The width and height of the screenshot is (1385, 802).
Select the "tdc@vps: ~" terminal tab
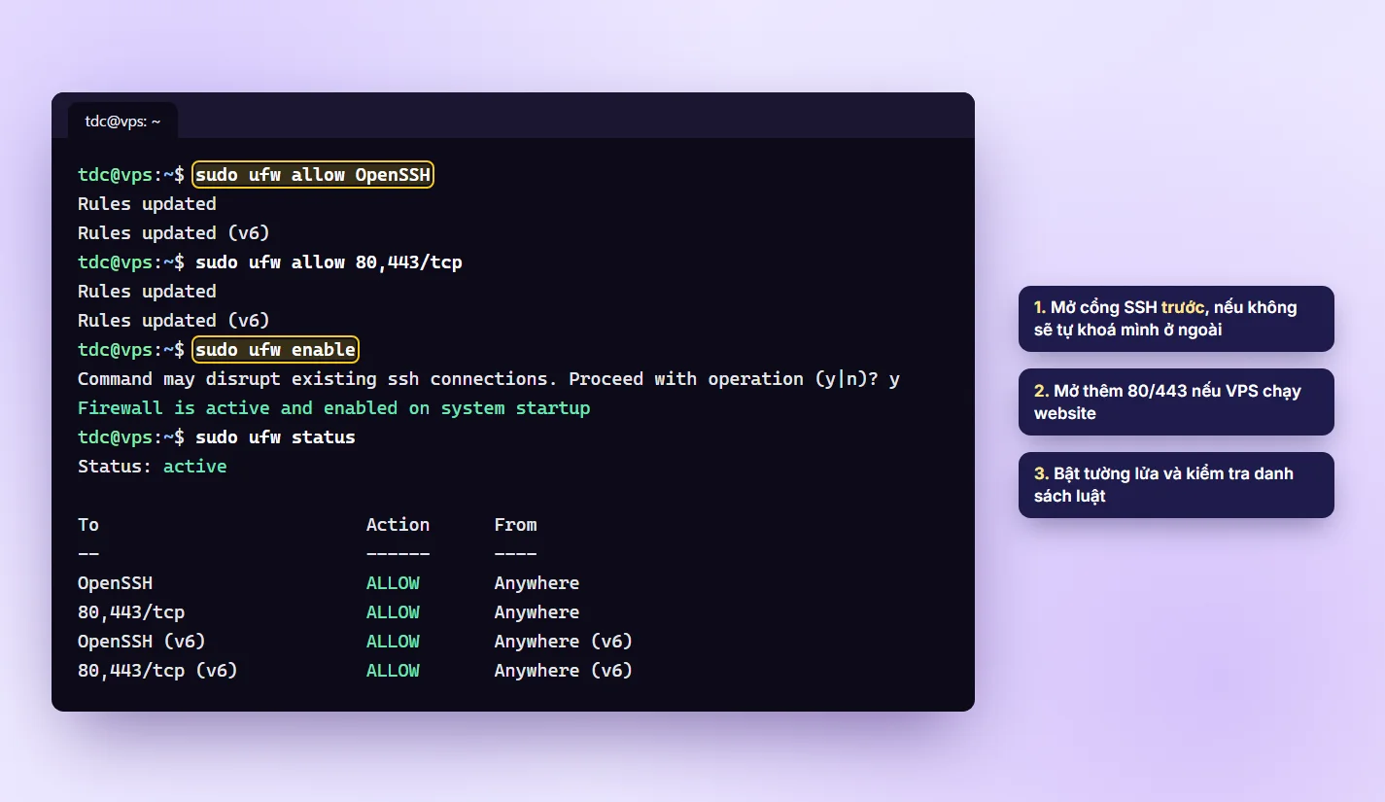[x=122, y=121]
